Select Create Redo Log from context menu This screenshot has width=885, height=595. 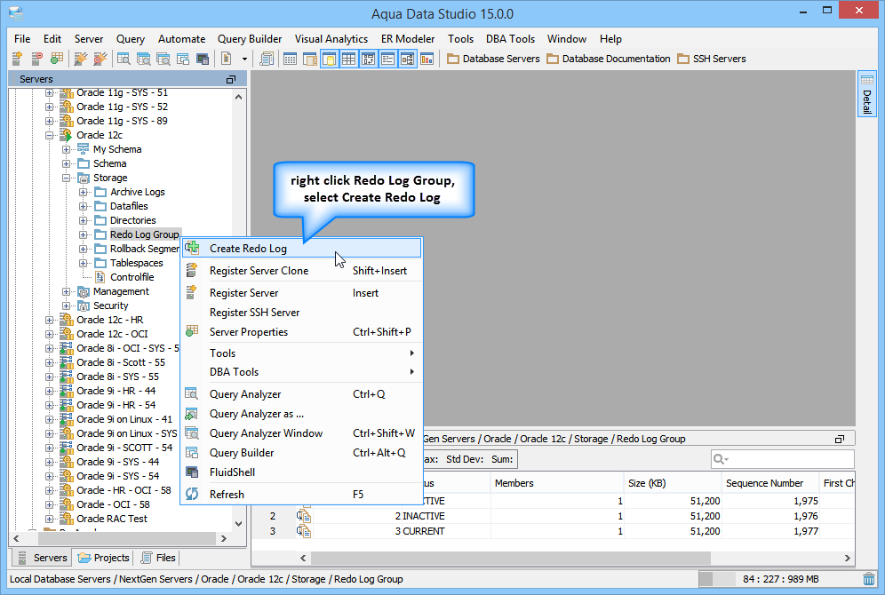(301, 248)
